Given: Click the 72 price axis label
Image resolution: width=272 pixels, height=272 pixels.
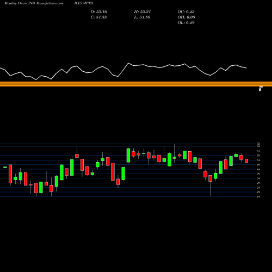Looking at the screenshot, I should pyautogui.click(x=258, y=144).
